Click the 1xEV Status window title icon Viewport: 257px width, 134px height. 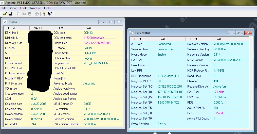pos(131,33)
